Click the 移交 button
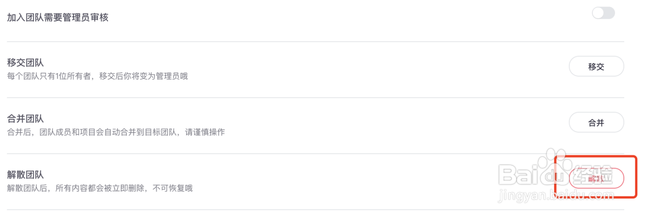 pos(596,66)
